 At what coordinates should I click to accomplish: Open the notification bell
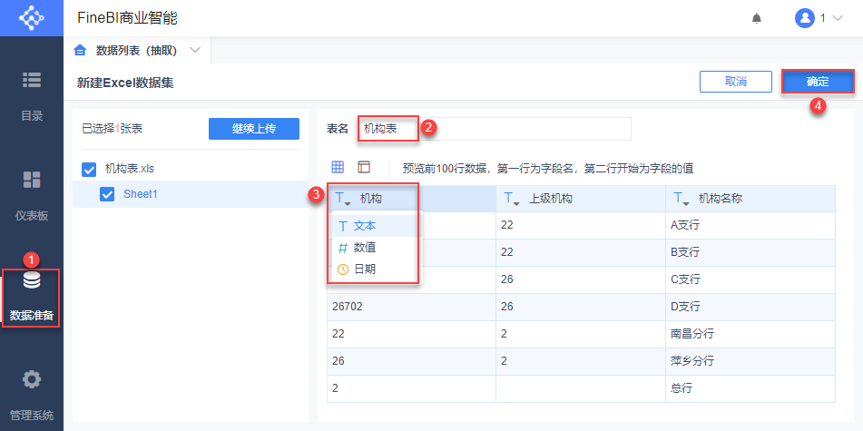[x=756, y=18]
